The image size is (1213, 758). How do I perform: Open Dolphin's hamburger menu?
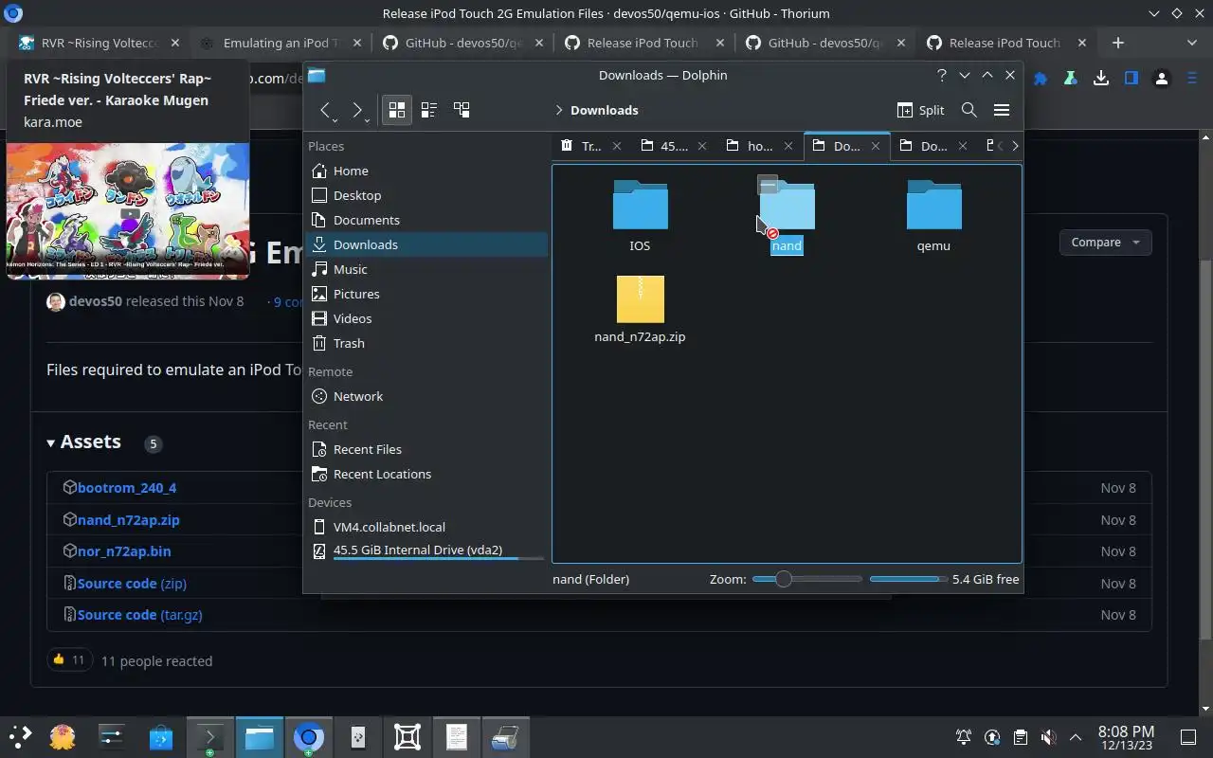click(x=1001, y=110)
